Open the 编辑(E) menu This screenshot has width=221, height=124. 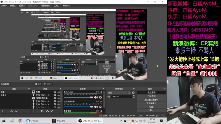pyautogui.click(x=13, y=6)
